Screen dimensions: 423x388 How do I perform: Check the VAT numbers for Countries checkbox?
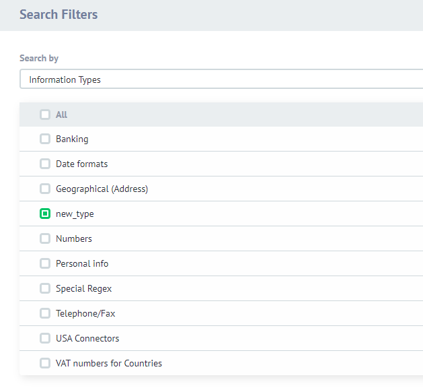pyautogui.click(x=45, y=363)
